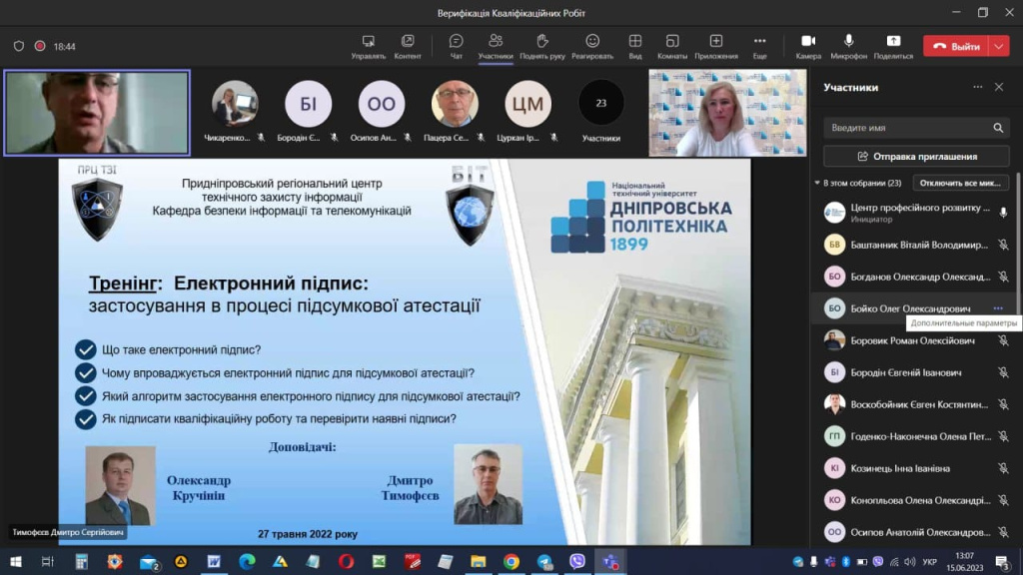Click muted mic icon for Воскобойник
The width and height of the screenshot is (1023, 575).
point(1003,404)
